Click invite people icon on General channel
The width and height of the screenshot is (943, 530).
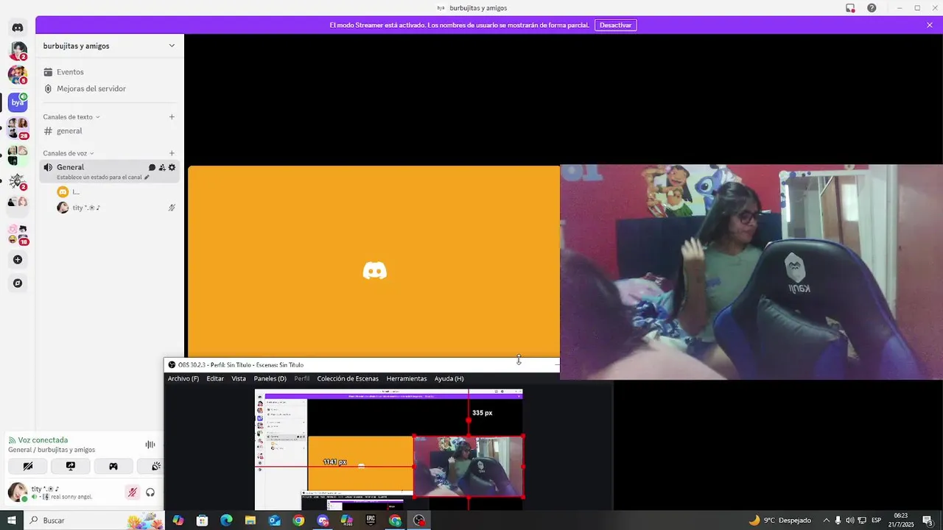click(162, 167)
